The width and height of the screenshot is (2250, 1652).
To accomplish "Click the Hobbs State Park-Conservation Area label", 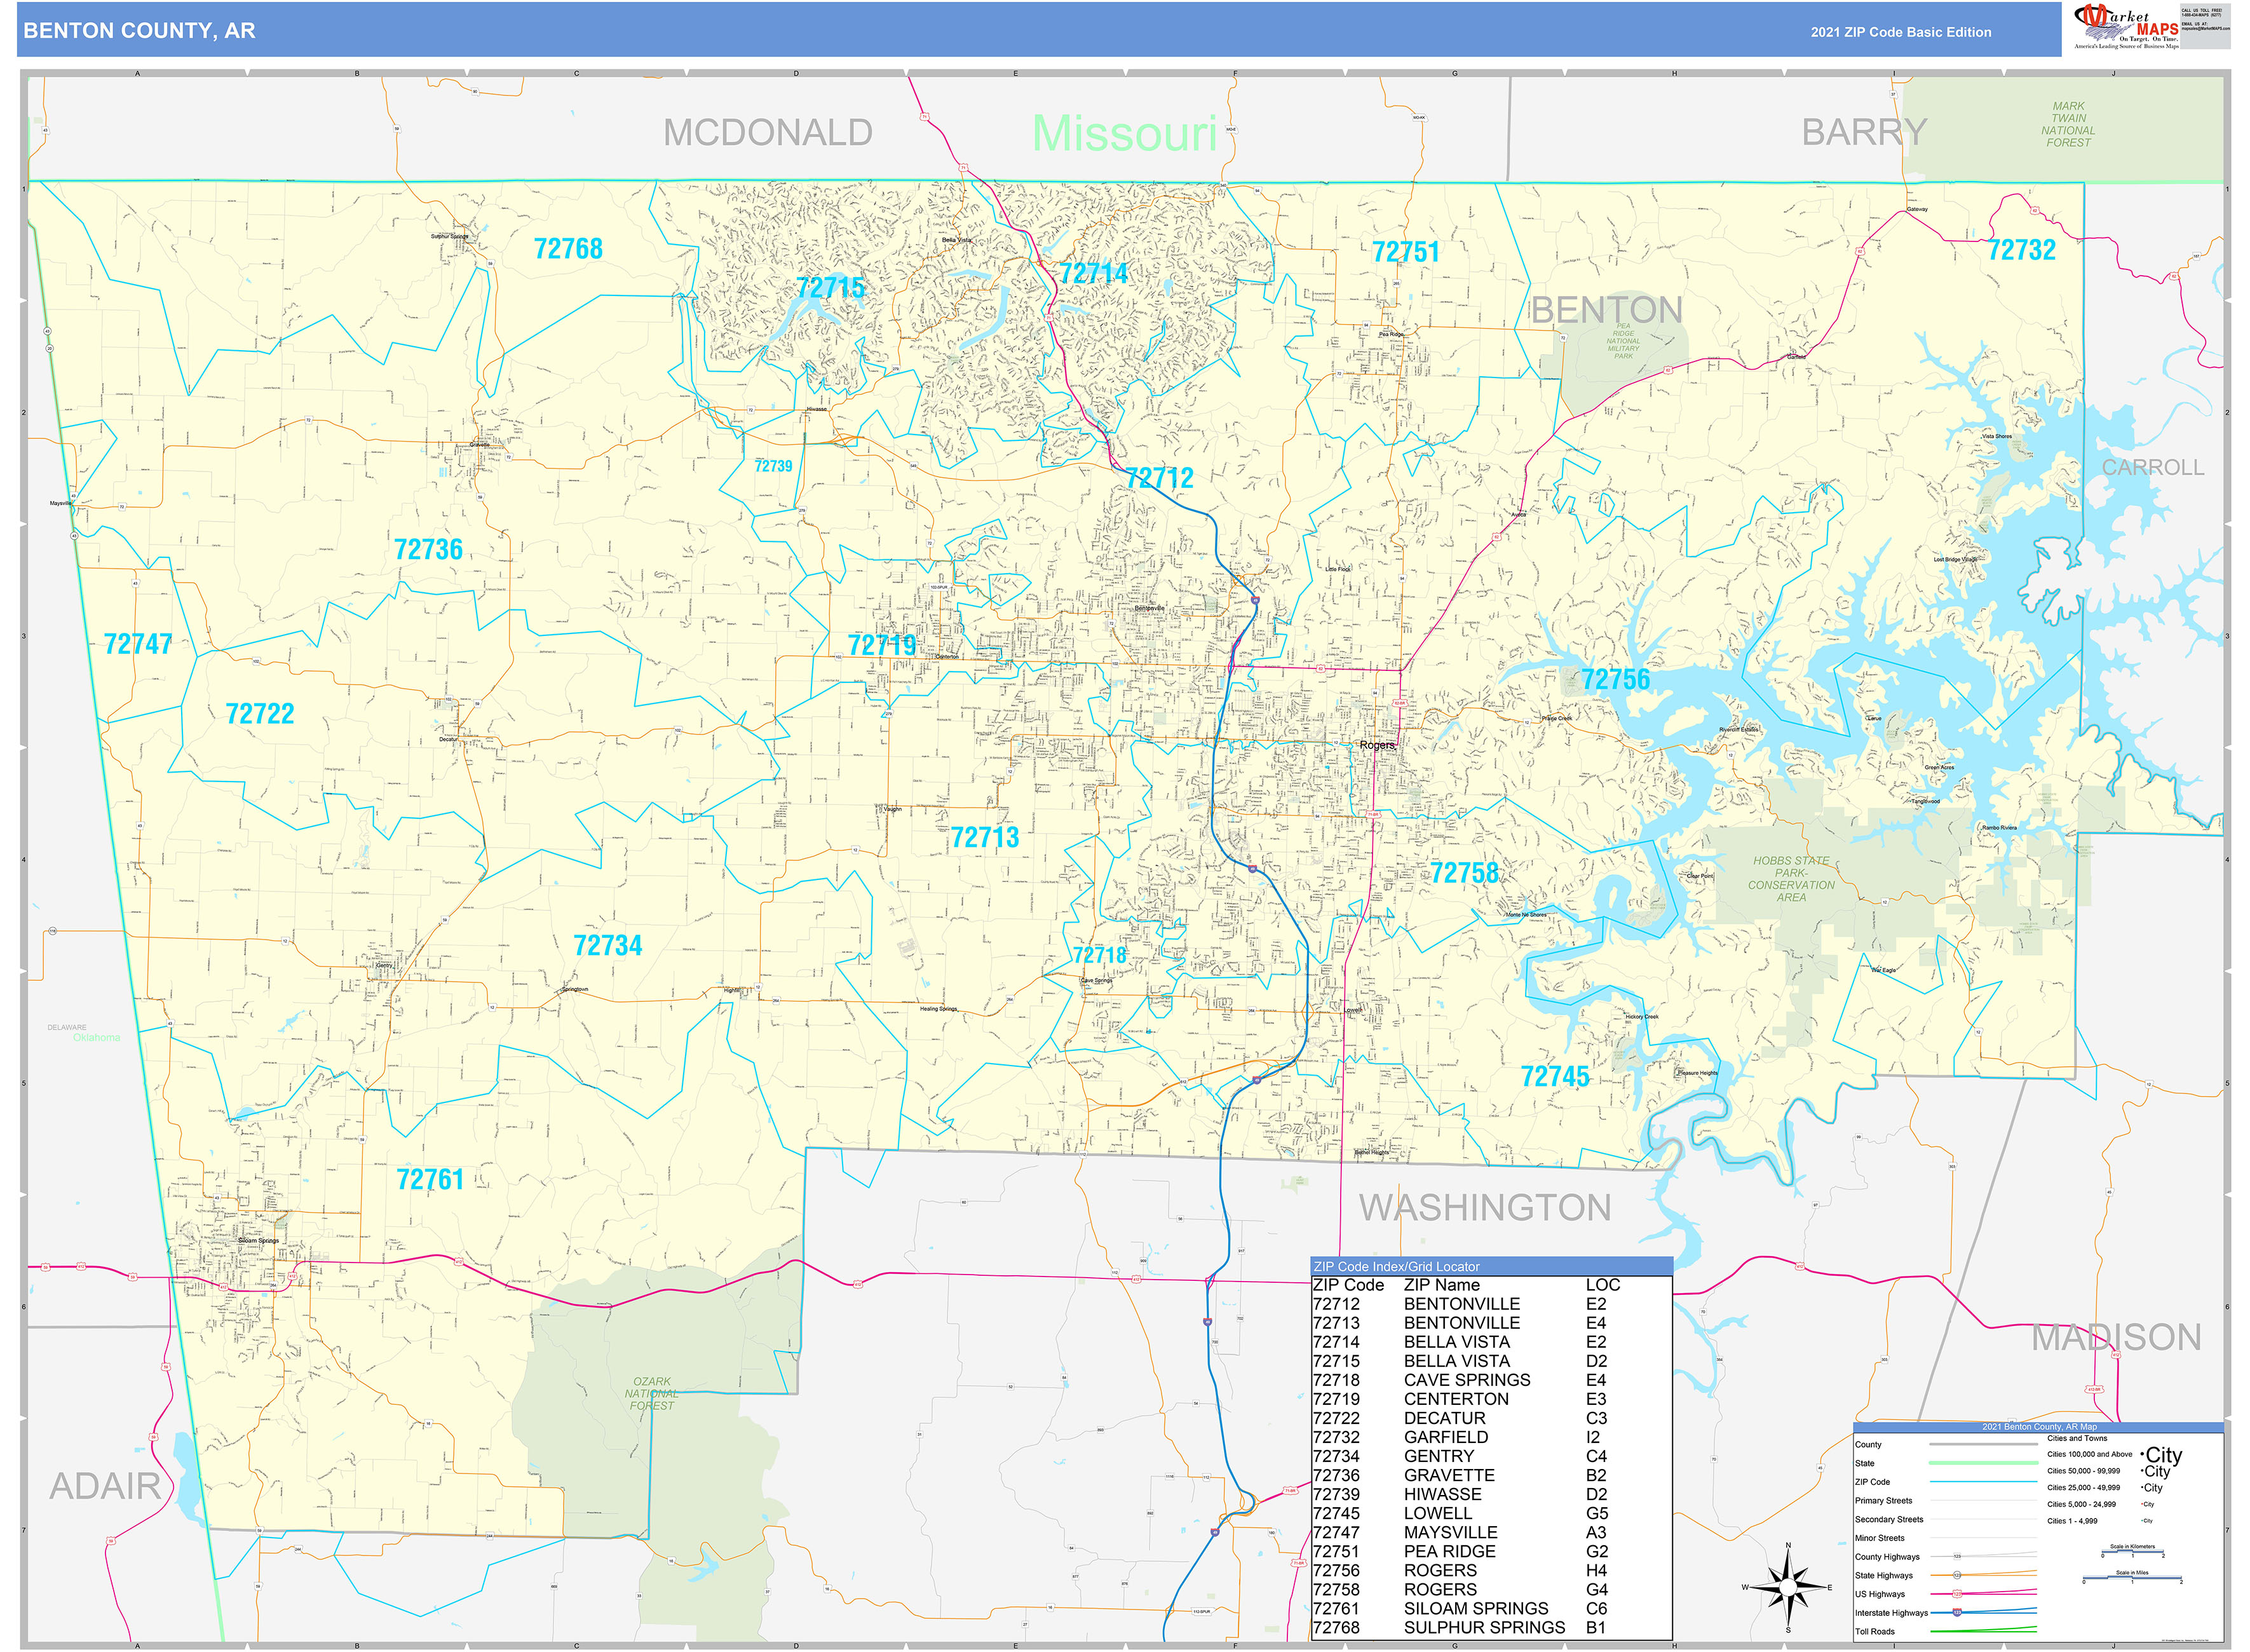I will tap(1791, 879).
